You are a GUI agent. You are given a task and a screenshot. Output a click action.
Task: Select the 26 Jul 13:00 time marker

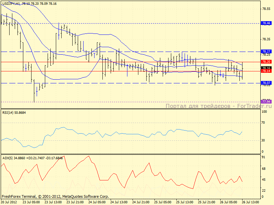click(251, 202)
